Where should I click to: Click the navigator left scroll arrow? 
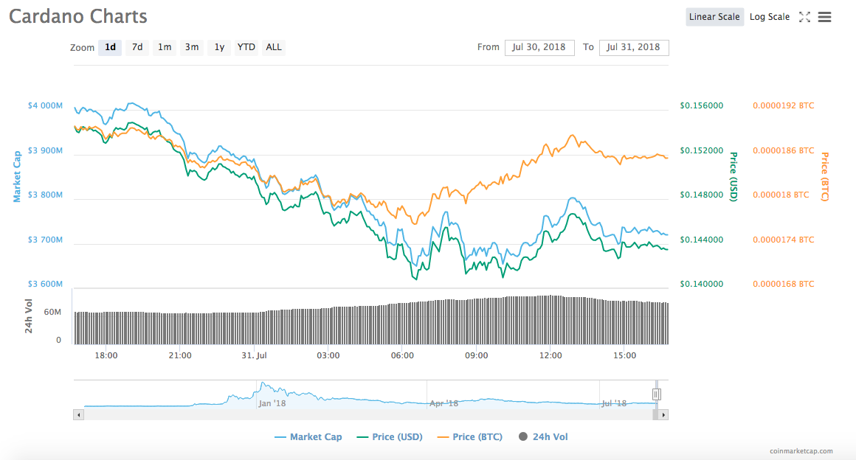[x=79, y=415]
